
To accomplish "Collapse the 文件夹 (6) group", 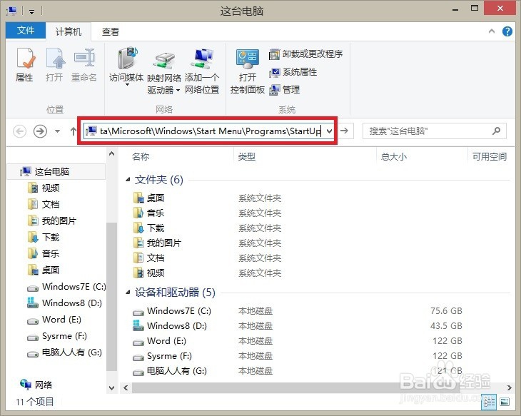I will coord(128,180).
